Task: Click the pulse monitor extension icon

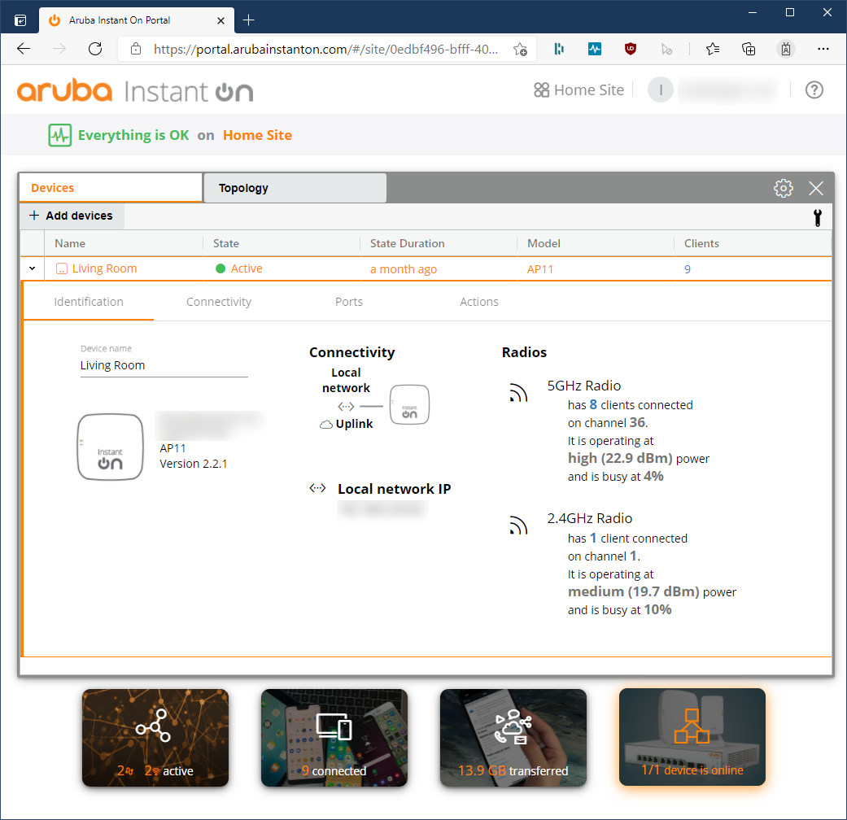Action: [594, 49]
